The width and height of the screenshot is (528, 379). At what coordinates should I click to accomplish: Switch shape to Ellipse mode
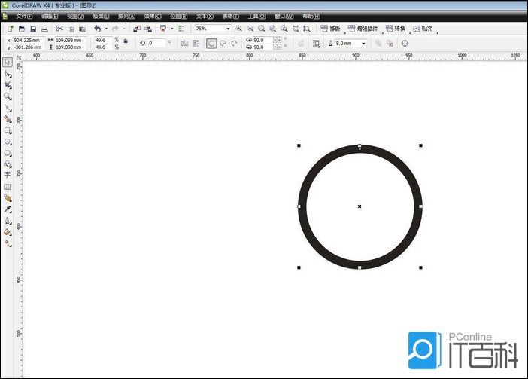[x=211, y=44]
